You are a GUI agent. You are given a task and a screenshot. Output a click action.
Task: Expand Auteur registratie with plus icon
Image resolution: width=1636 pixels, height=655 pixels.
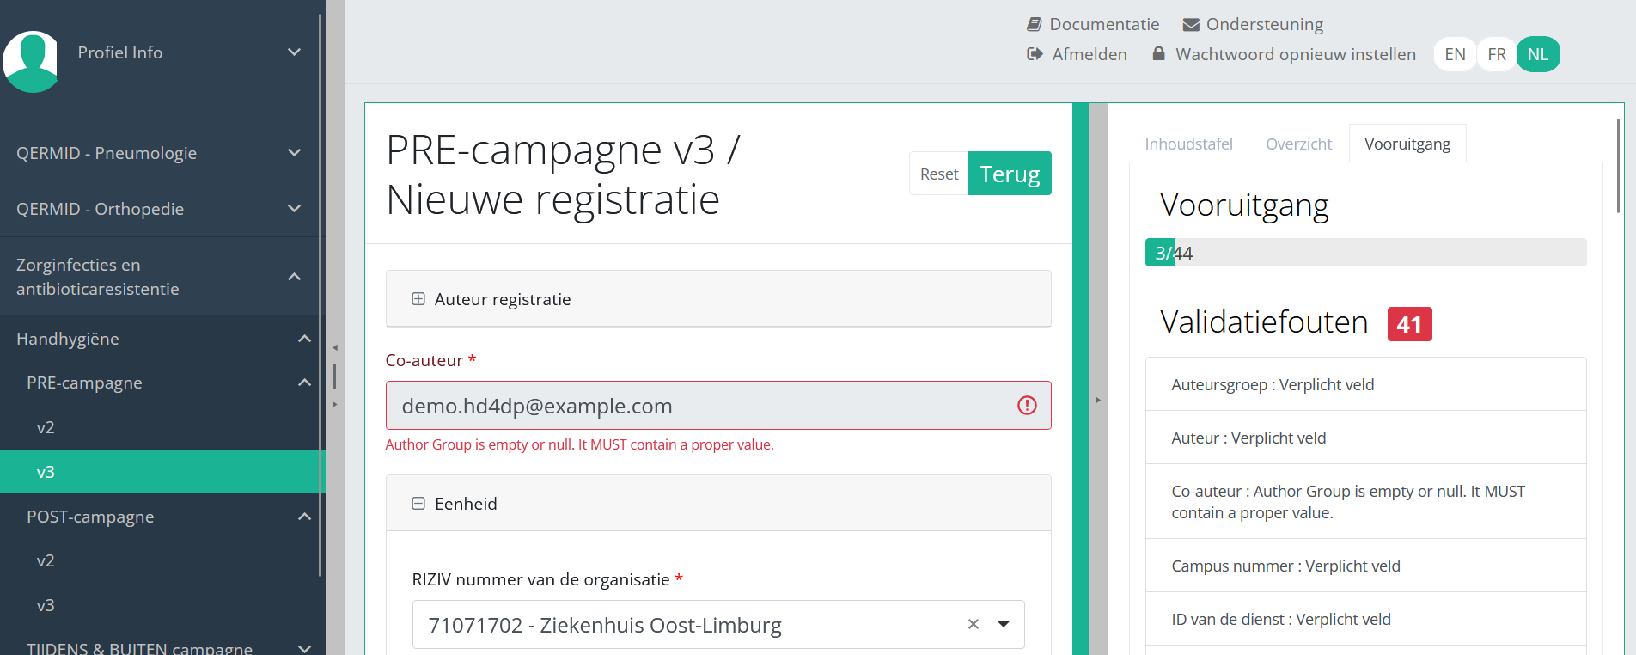click(418, 299)
